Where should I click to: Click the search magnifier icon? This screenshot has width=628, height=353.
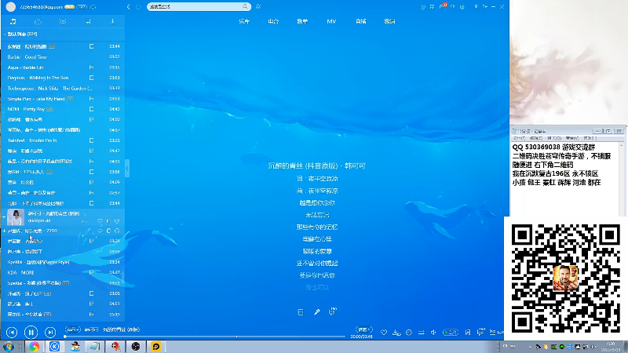click(245, 6)
